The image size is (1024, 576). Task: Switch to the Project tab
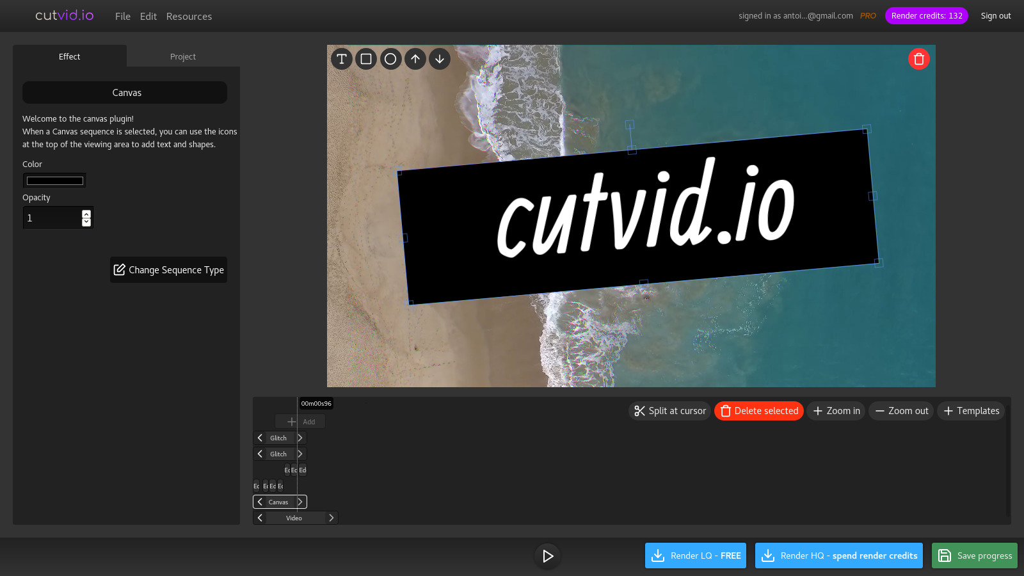coord(183,56)
